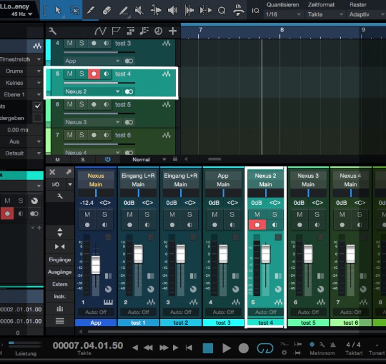Open the track list wrench options

click(x=52, y=30)
